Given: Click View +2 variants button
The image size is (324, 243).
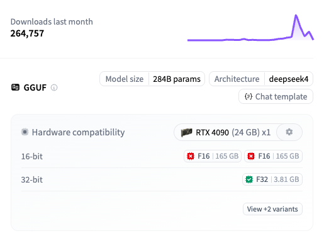Looking at the screenshot, I should click(272, 209).
